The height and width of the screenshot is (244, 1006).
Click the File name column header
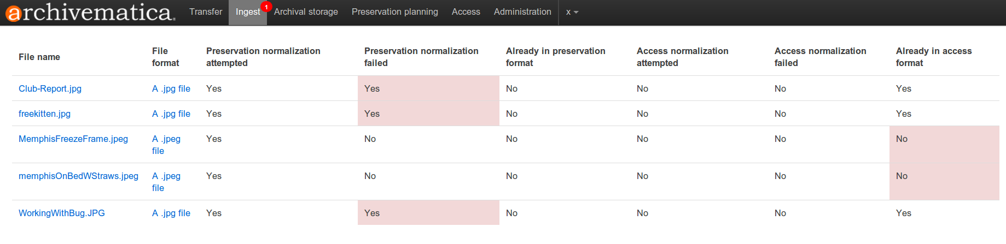(x=39, y=57)
